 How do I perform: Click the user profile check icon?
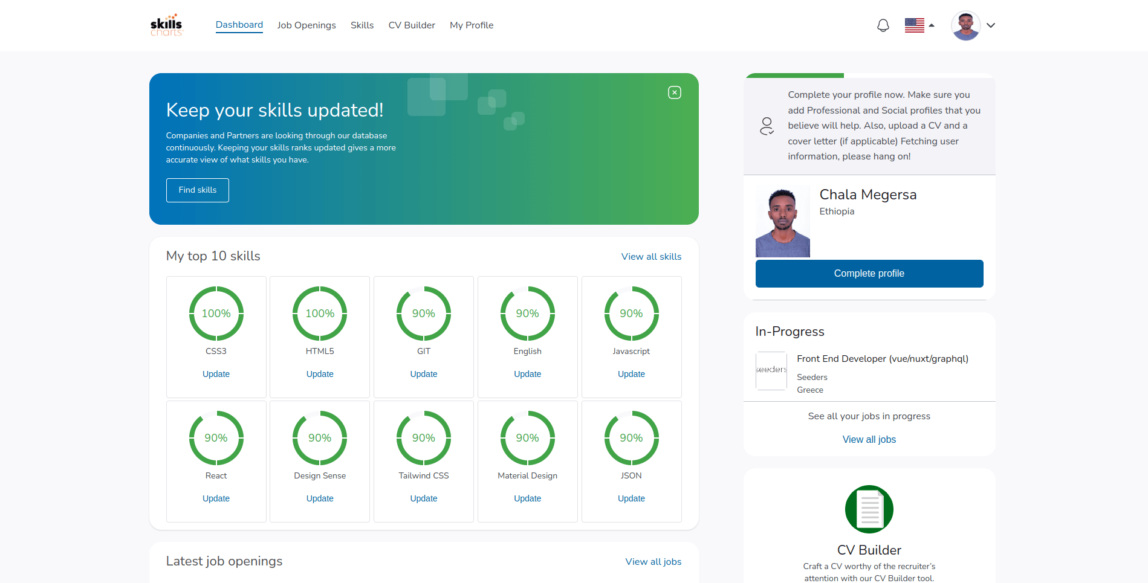(x=767, y=126)
